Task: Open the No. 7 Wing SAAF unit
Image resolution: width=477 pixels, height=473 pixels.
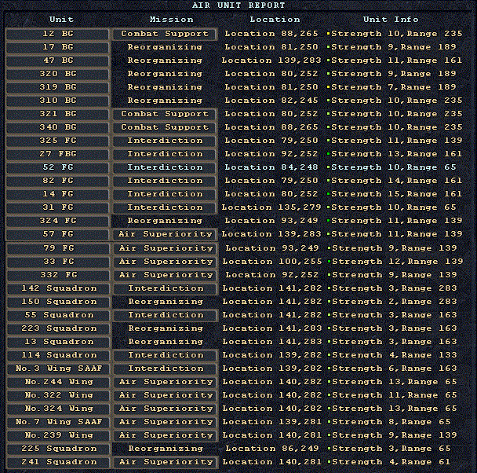Action: [58, 423]
